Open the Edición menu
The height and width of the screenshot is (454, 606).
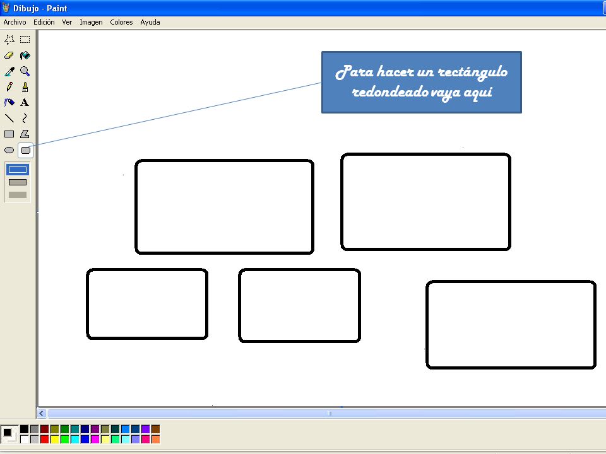point(44,22)
